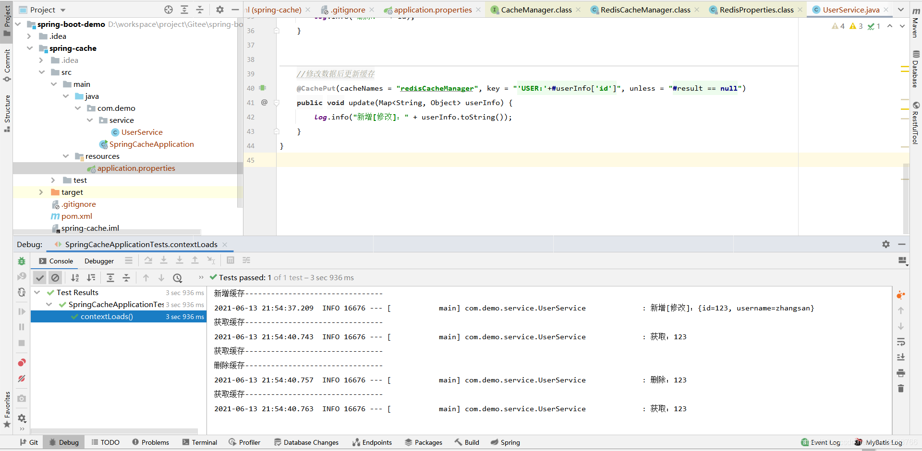Clear the console with trash icon
This screenshot has height=451, width=922.
(x=901, y=389)
